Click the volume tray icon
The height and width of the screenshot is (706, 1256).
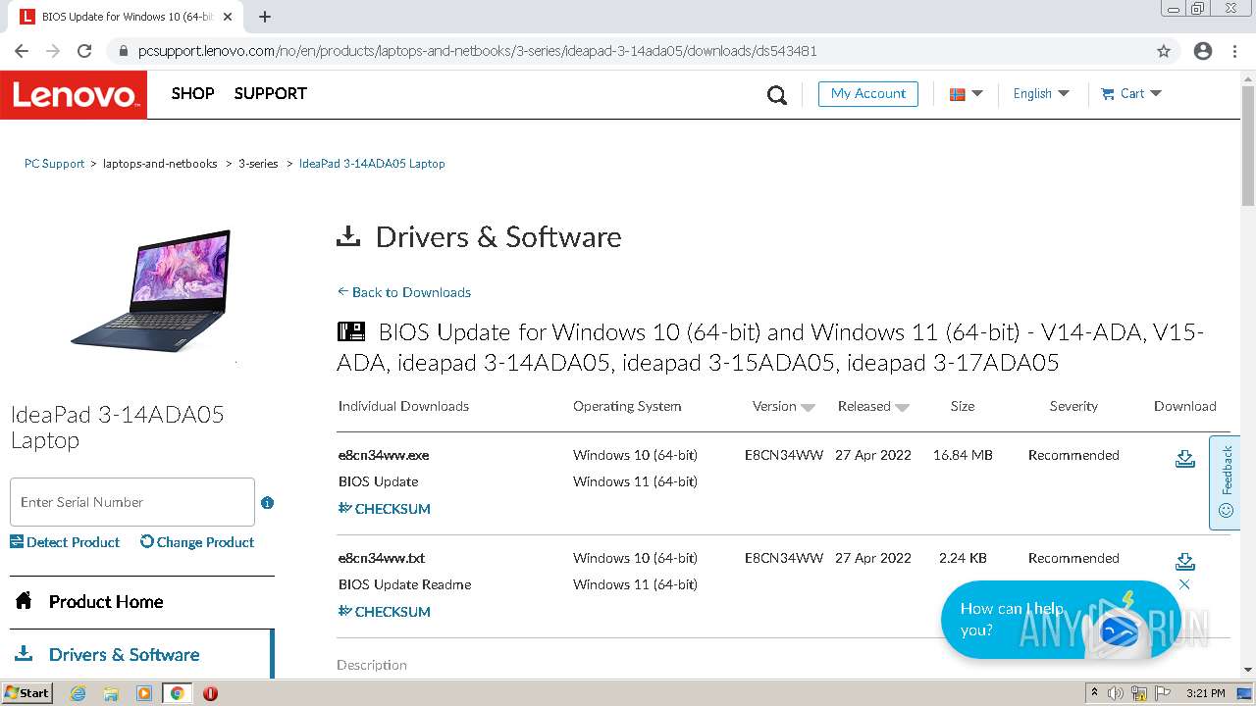click(1116, 693)
